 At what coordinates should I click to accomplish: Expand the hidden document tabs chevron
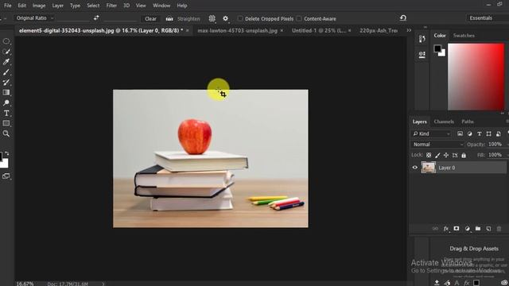pos(409,30)
